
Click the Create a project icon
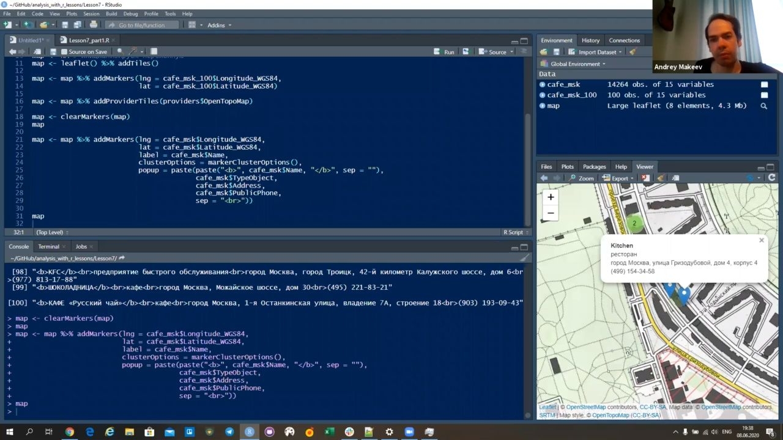coord(28,25)
